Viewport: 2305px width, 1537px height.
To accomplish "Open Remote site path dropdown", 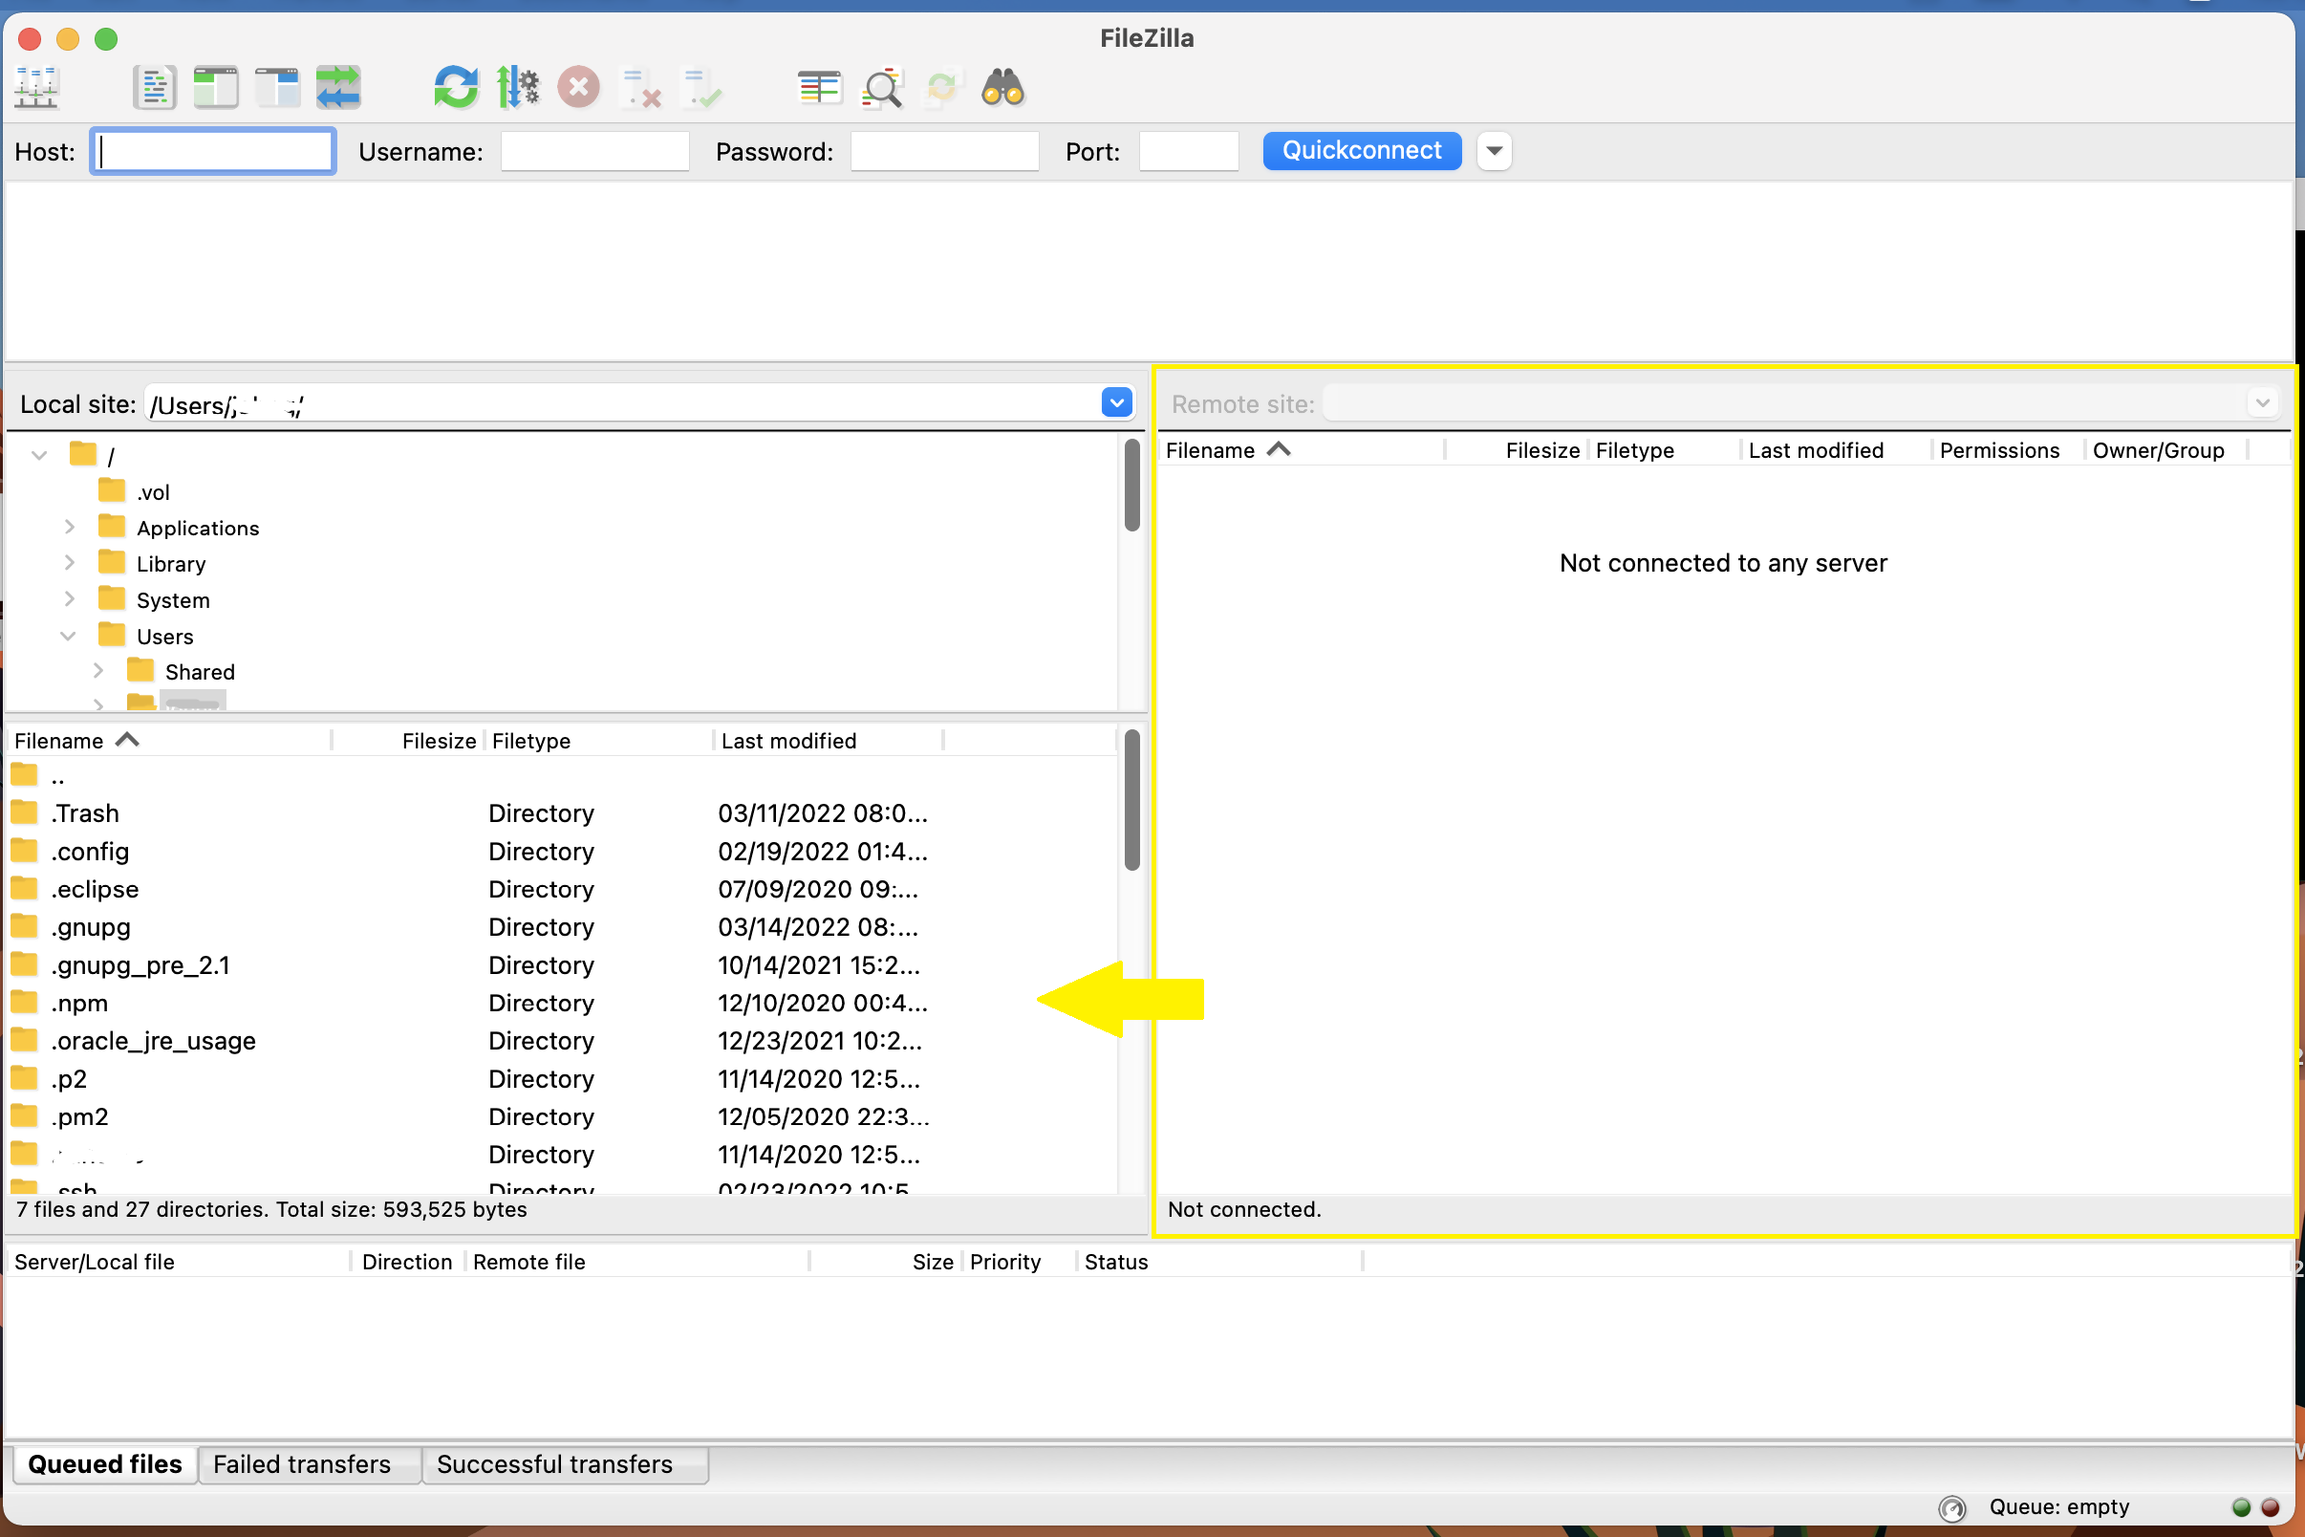I will (x=2263, y=402).
